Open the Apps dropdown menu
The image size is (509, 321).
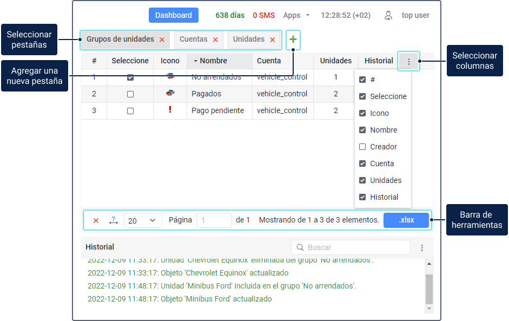tap(296, 15)
